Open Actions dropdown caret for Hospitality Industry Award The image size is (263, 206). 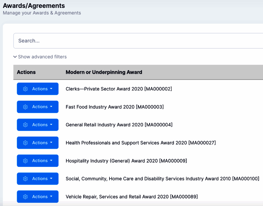pyautogui.click(x=51, y=161)
